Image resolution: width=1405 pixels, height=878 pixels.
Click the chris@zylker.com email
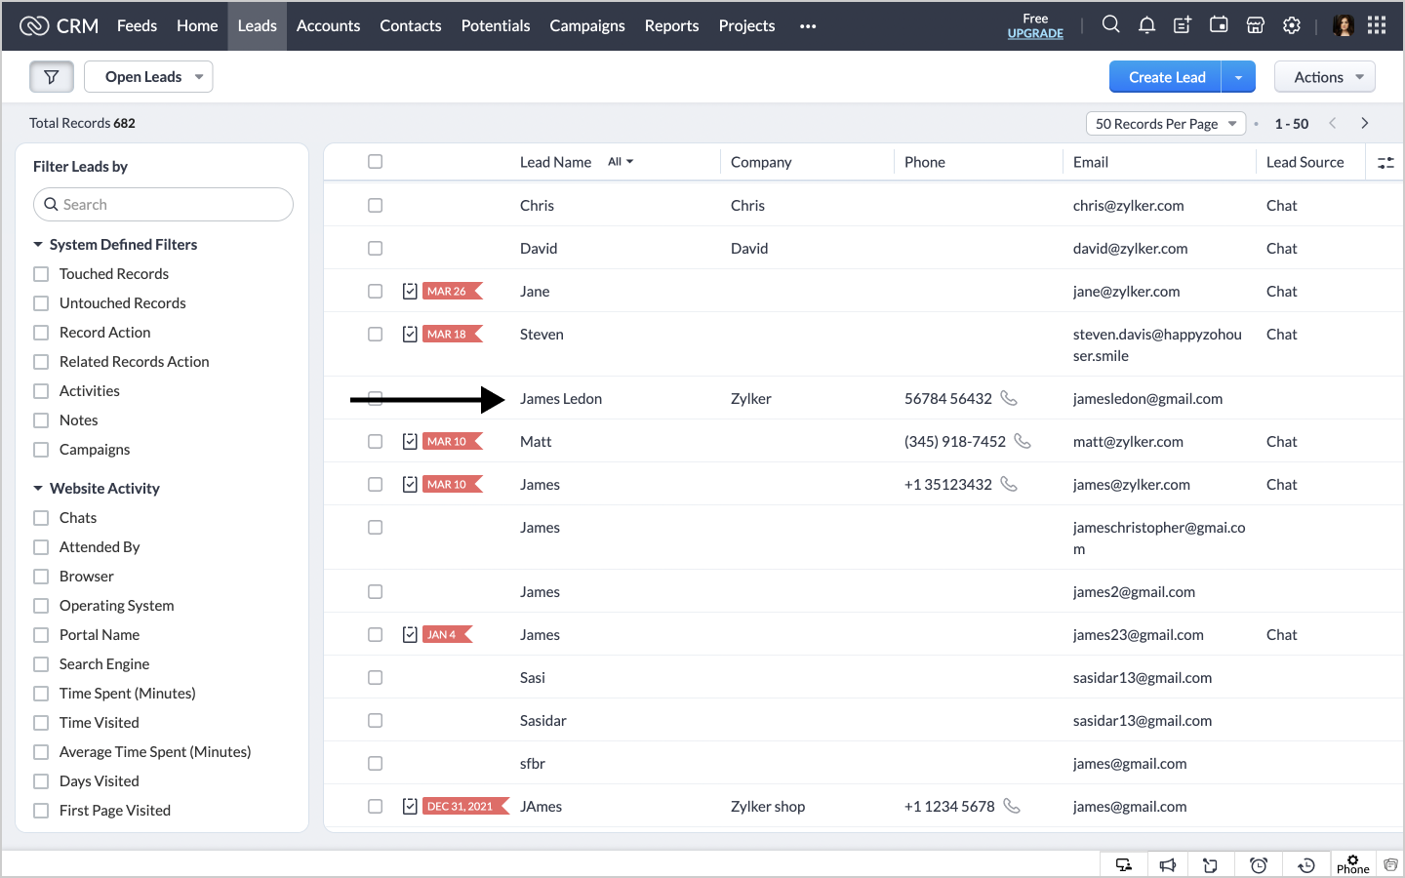click(x=1129, y=205)
